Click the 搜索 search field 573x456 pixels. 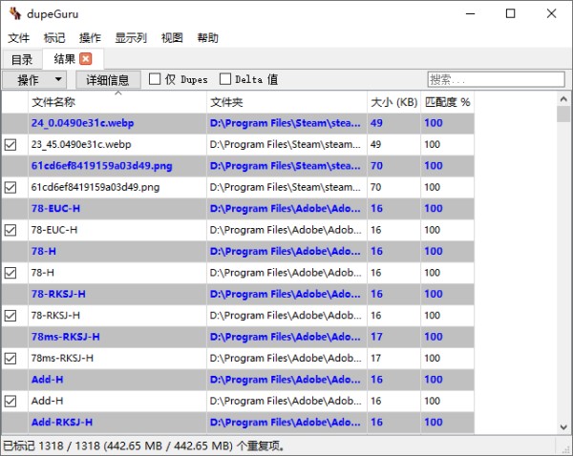[496, 79]
